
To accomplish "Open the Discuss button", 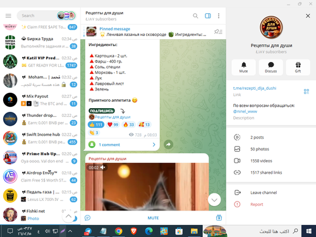I will (x=270, y=67).
